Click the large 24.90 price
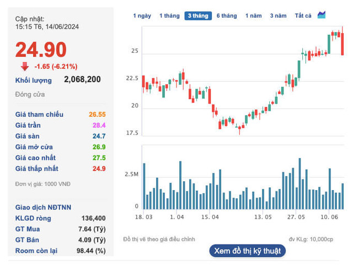353x265 pixels. pos(41,50)
